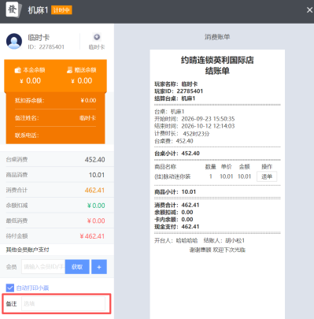Viewport: 314px width, 319px height.
Task: Click the 临时卡 user avatar
Action: (x=14, y=42)
